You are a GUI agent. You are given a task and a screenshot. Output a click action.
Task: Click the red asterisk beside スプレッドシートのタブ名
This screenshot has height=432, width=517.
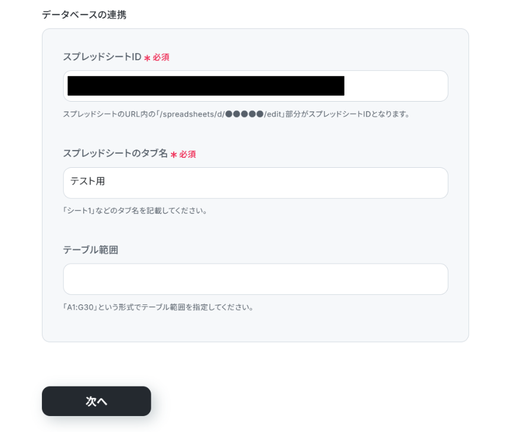(x=174, y=154)
